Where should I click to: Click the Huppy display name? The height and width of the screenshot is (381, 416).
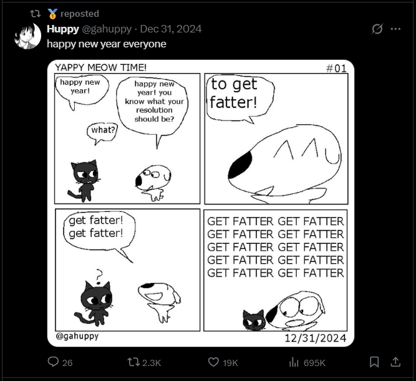(63, 29)
